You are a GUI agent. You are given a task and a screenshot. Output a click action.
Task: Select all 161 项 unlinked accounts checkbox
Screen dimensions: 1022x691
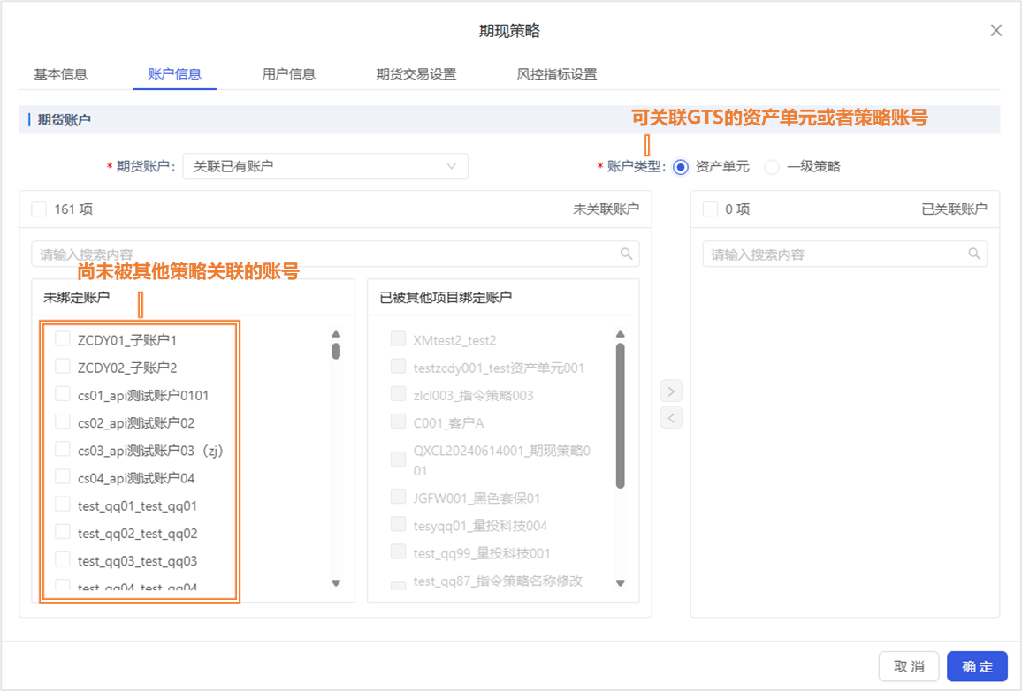coord(39,209)
